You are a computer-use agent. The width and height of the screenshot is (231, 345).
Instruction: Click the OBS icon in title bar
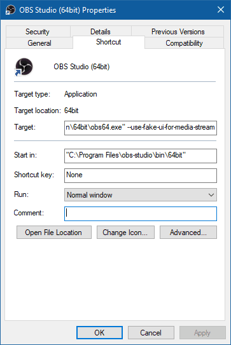[x=10, y=10]
